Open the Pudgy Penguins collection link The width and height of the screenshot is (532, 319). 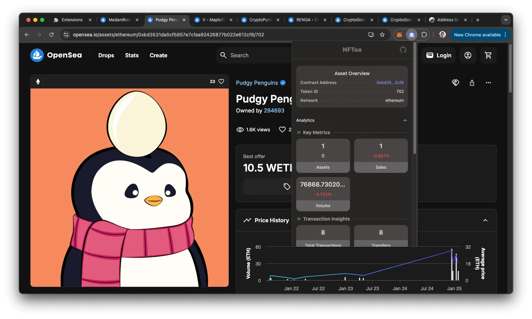(x=257, y=83)
